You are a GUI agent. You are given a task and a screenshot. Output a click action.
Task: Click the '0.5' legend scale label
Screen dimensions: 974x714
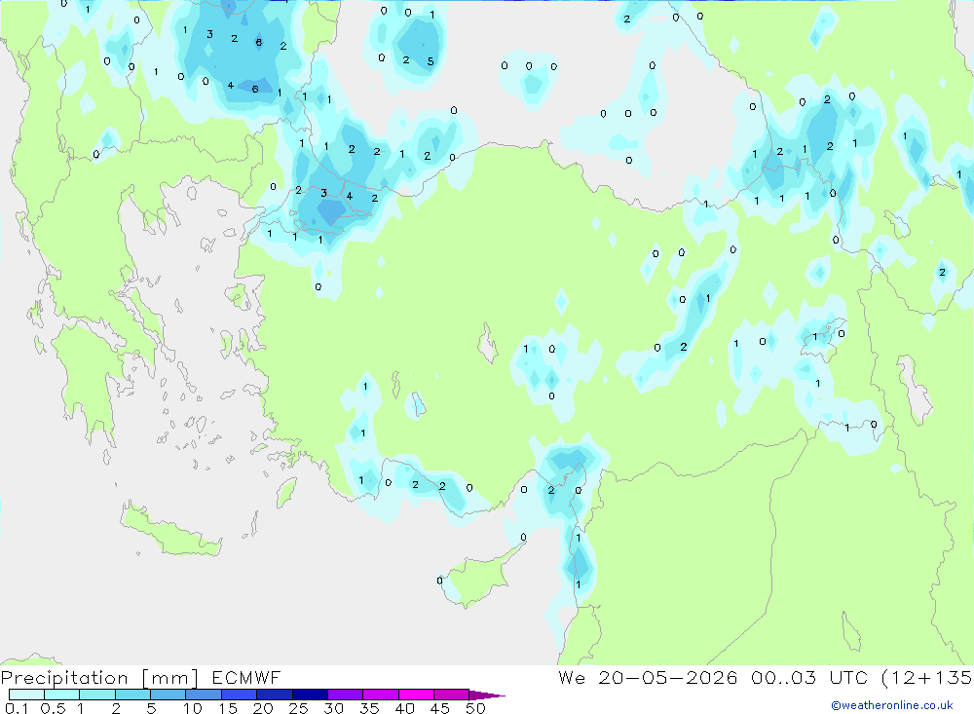(x=54, y=708)
